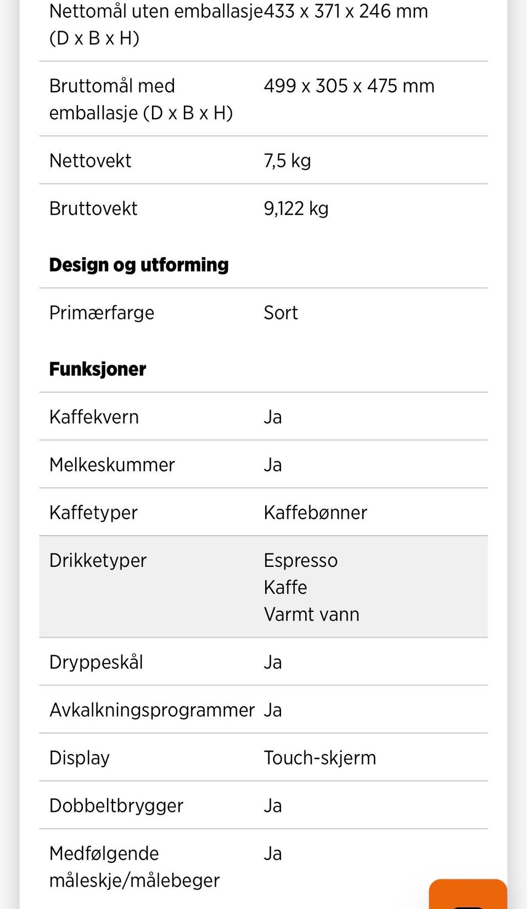Click the Sort color value
This screenshot has height=909, width=527.
[x=281, y=313]
